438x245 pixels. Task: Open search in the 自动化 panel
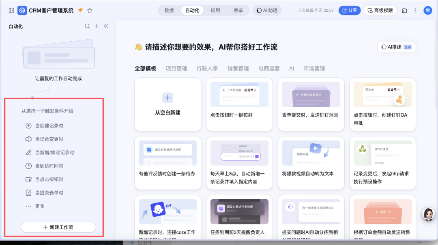pos(87,26)
